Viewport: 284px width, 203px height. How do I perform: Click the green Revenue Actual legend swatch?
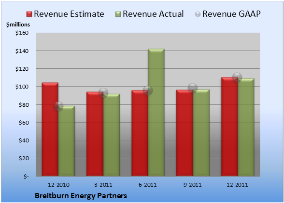coord(118,14)
